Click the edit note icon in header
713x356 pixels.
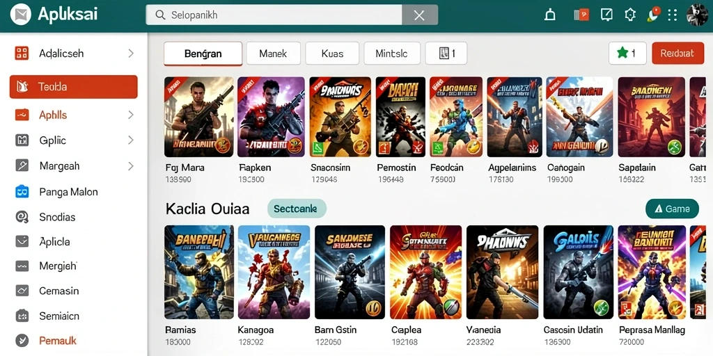(606, 15)
